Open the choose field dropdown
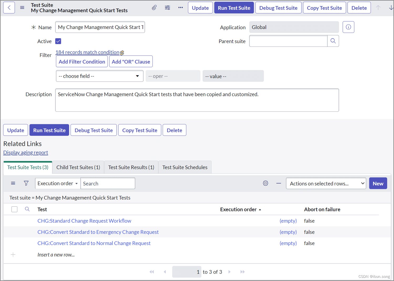 100,76
